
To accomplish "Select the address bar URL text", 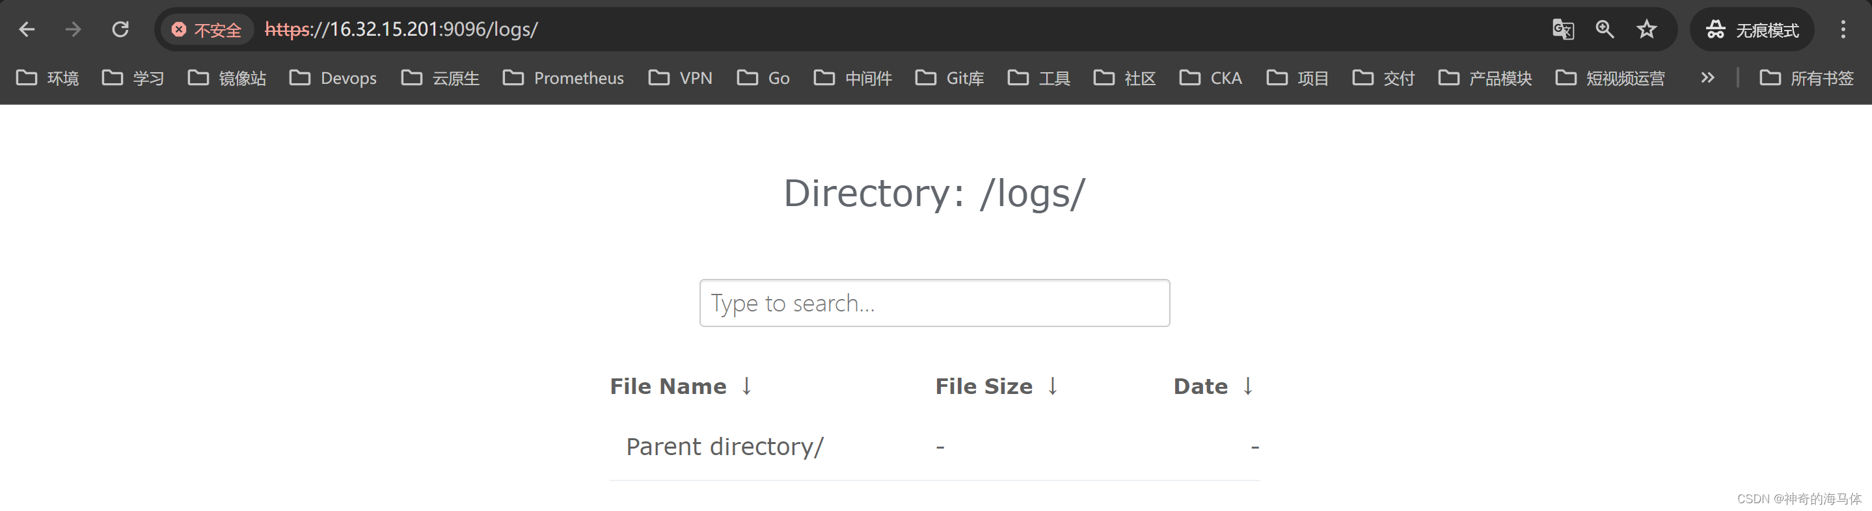I will pyautogui.click(x=401, y=30).
